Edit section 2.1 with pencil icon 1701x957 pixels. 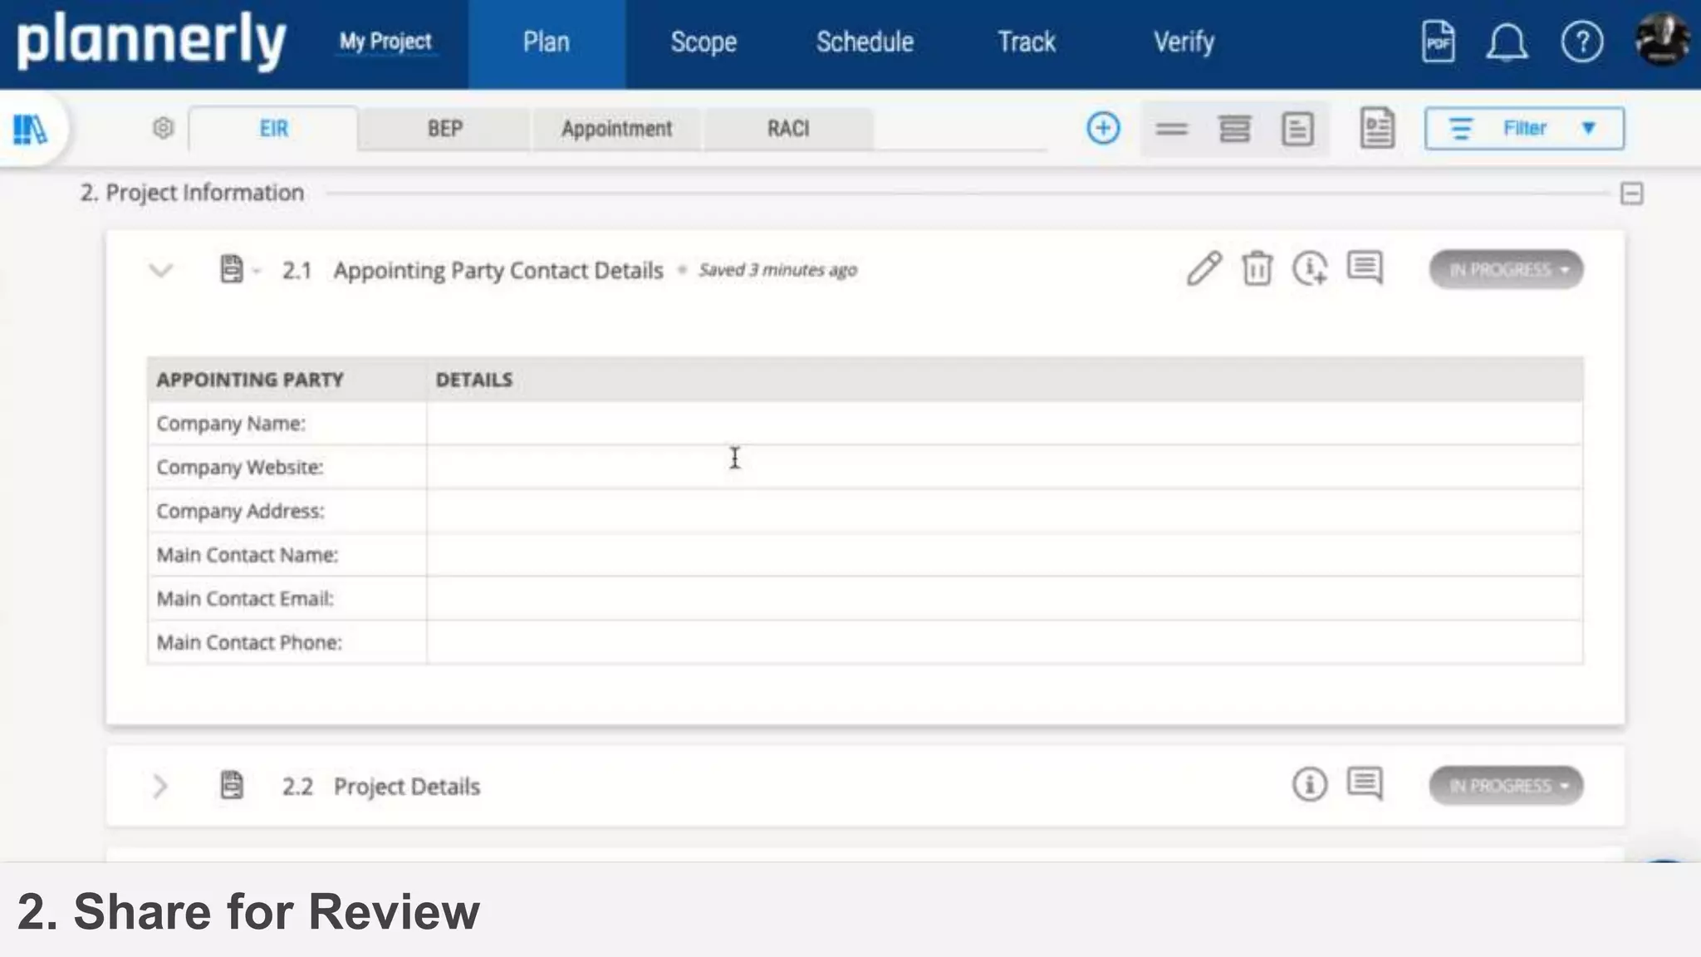point(1203,269)
